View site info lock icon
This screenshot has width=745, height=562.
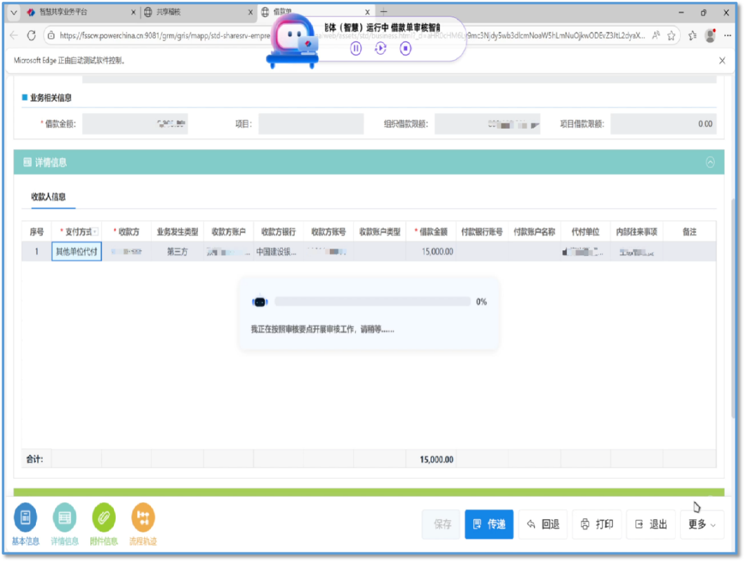pyautogui.click(x=51, y=36)
